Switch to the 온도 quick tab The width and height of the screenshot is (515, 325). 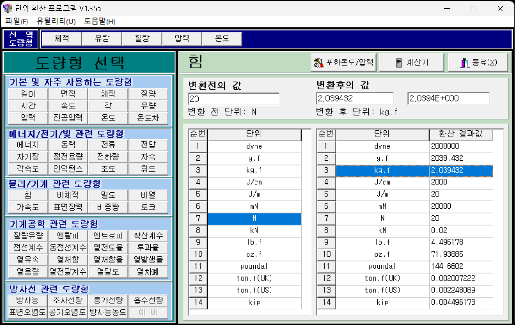[x=222, y=39]
